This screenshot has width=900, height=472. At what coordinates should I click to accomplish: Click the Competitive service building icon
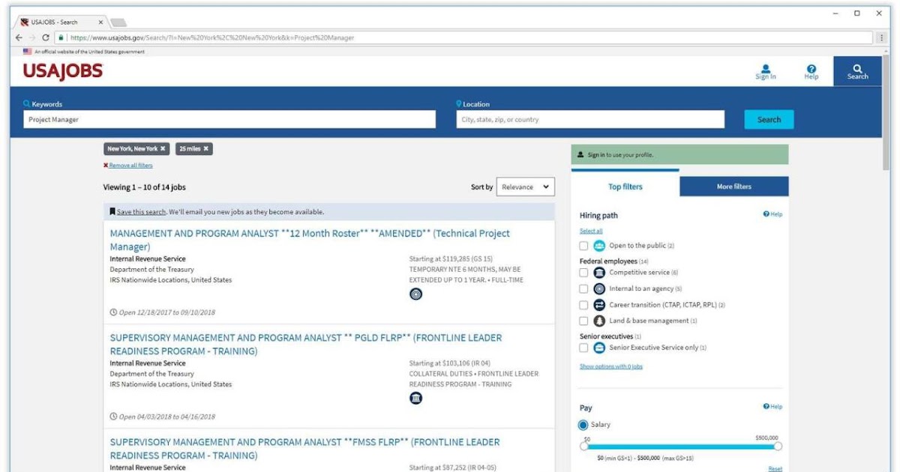[599, 273]
